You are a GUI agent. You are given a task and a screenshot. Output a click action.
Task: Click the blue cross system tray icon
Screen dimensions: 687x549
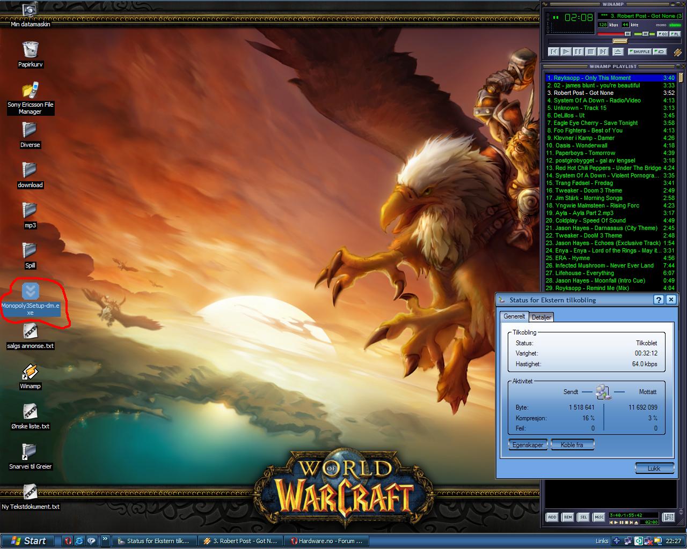[617, 541]
